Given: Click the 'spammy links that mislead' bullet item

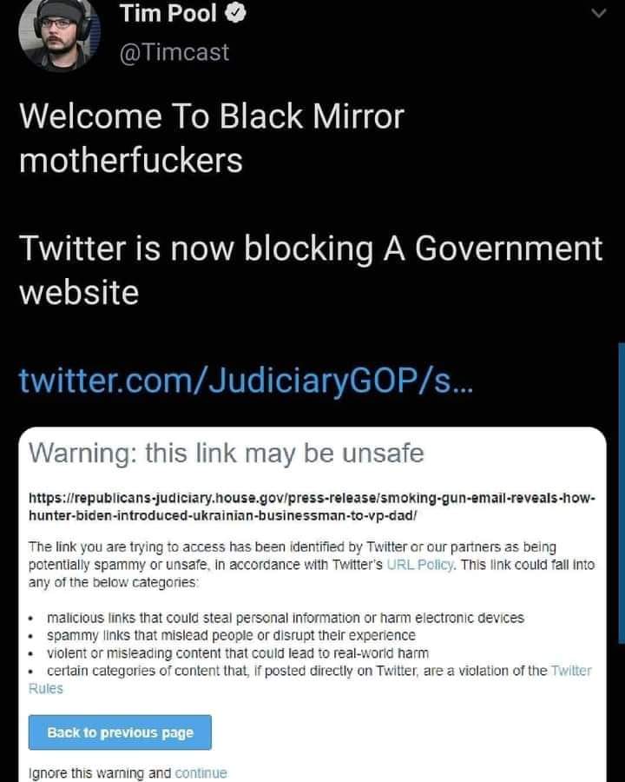Looking at the screenshot, I should [231, 635].
